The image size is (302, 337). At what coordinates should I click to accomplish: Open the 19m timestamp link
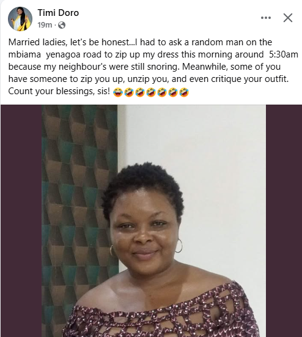coord(45,25)
